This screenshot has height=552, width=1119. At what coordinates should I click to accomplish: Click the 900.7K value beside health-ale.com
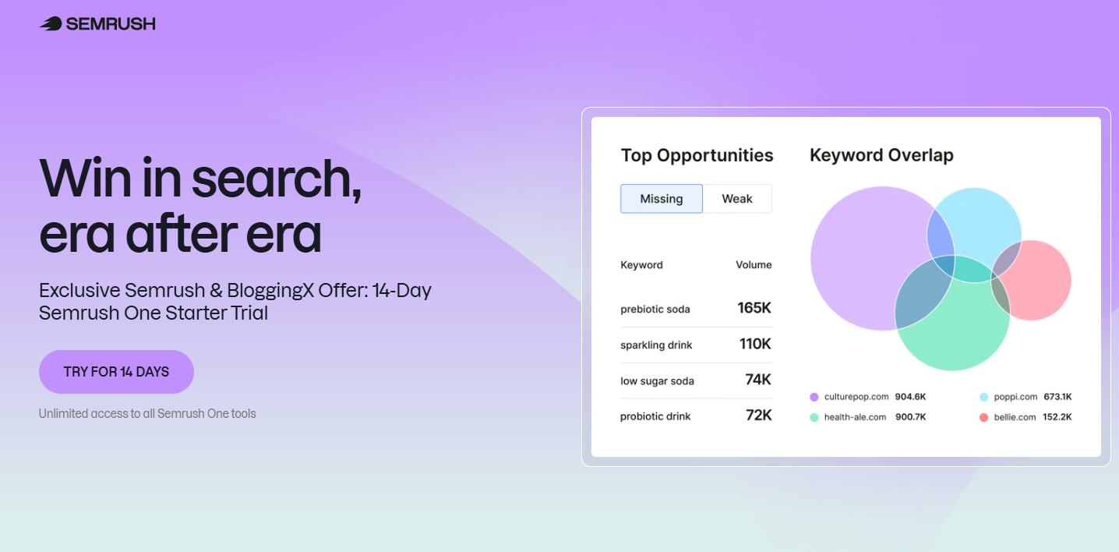(910, 417)
